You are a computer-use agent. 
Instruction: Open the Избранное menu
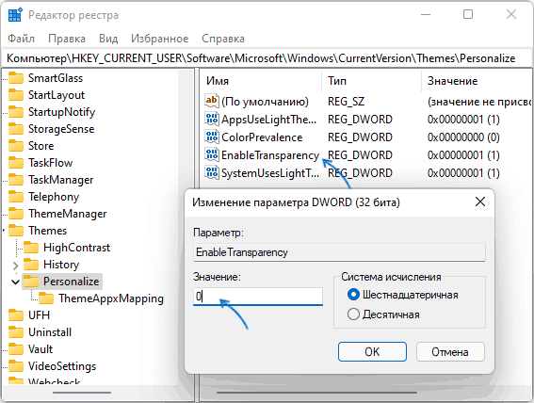click(x=160, y=39)
